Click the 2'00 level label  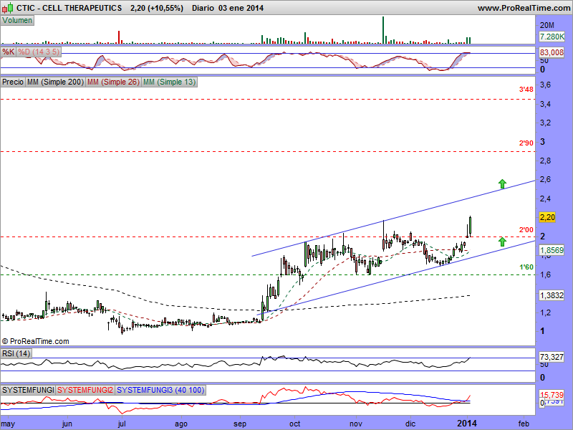(x=526, y=230)
